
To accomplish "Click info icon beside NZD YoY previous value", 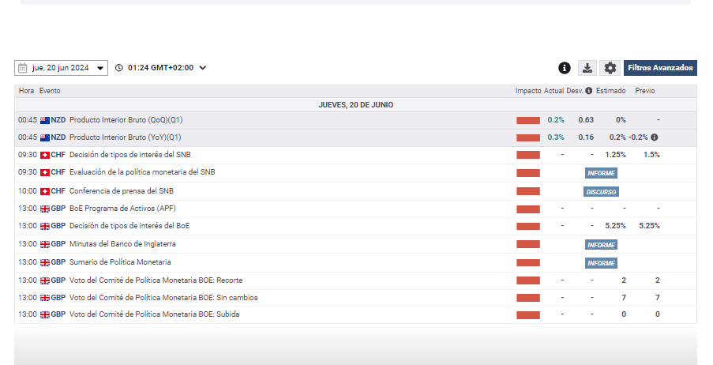I will [x=654, y=137].
